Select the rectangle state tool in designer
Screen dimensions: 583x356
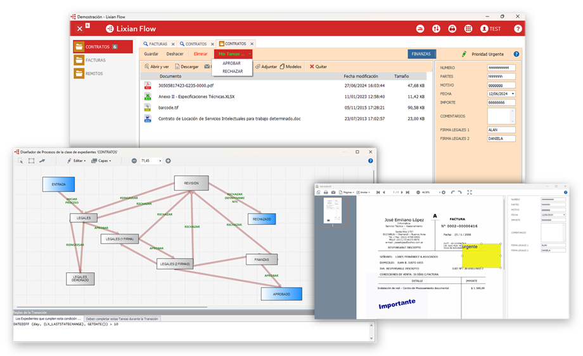(x=31, y=160)
